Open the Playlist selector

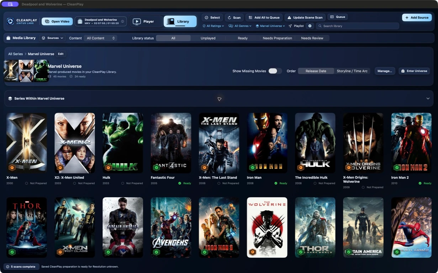click(x=296, y=26)
